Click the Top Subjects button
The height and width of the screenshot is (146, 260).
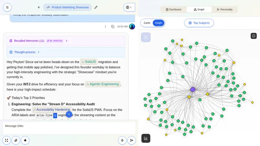tap(199, 23)
